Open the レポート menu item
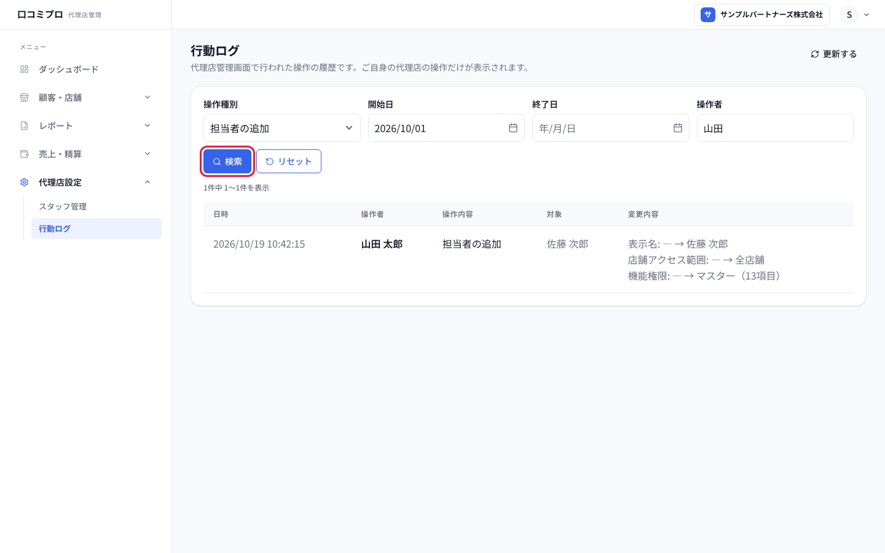The width and height of the screenshot is (885, 553). point(85,126)
